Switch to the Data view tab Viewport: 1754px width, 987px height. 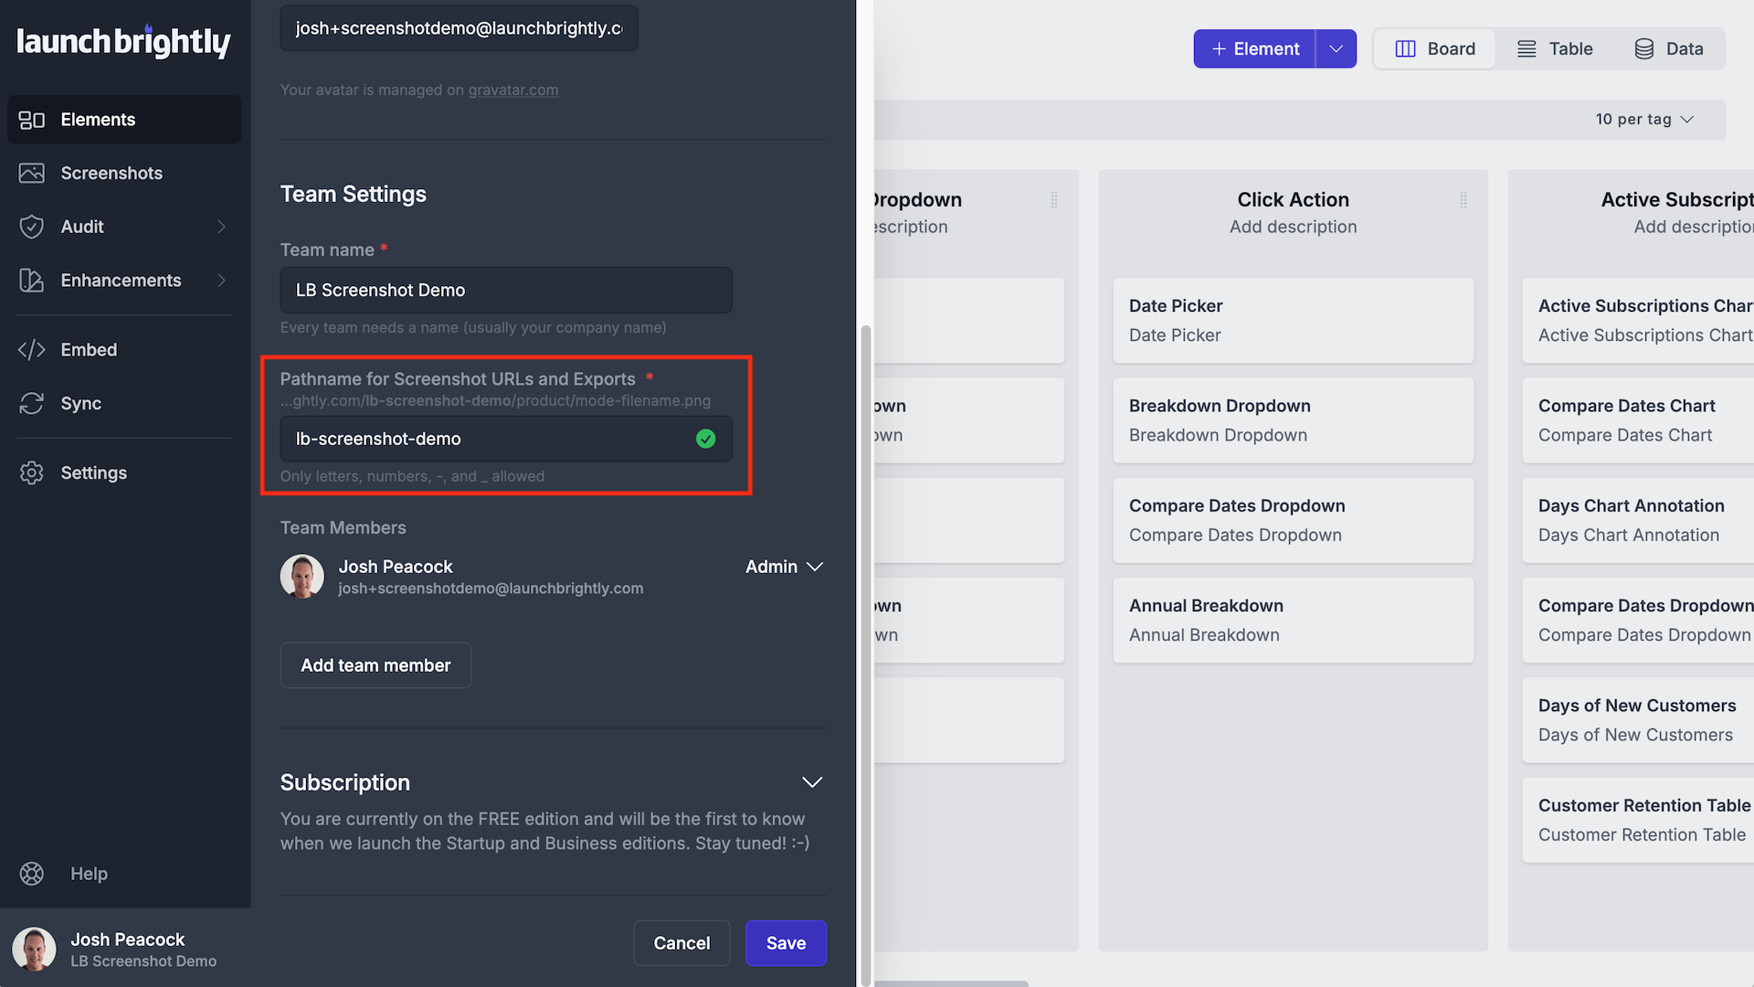[1669, 49]
